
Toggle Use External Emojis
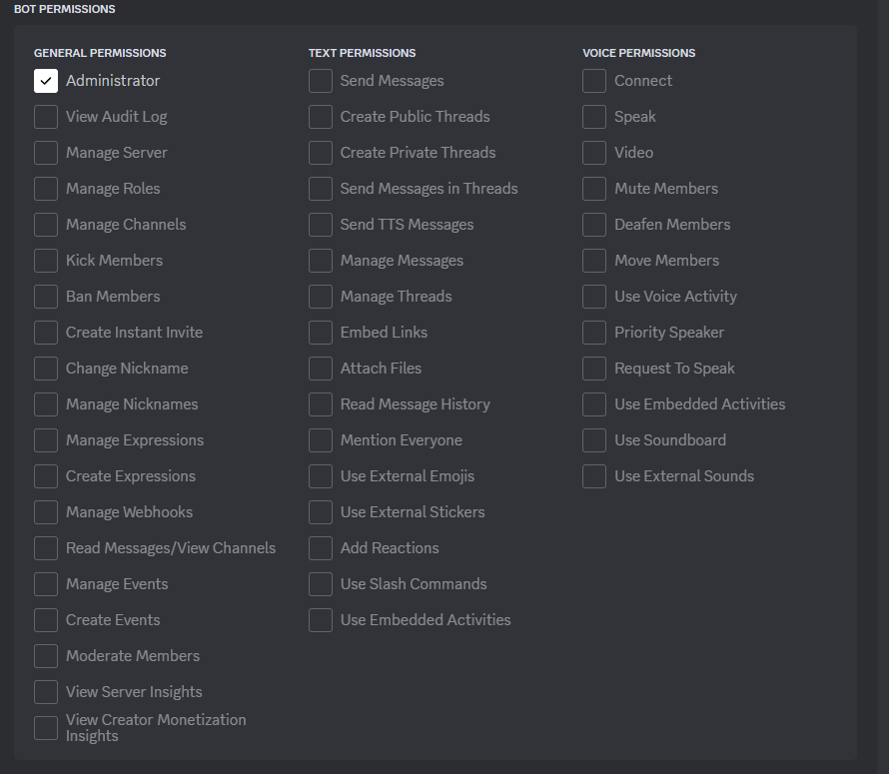pyautogui.click(x=321, y=476)
